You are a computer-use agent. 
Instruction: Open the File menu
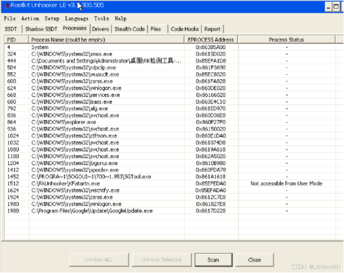pyautogui.click(x=9, y=18)
